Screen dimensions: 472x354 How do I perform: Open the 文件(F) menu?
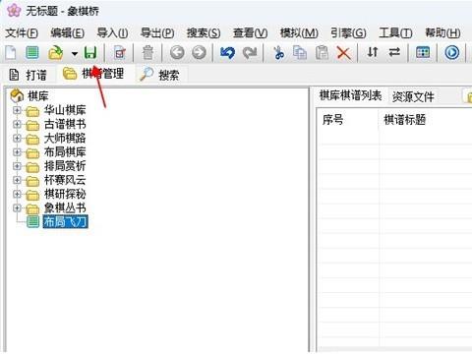pos(22,32)
